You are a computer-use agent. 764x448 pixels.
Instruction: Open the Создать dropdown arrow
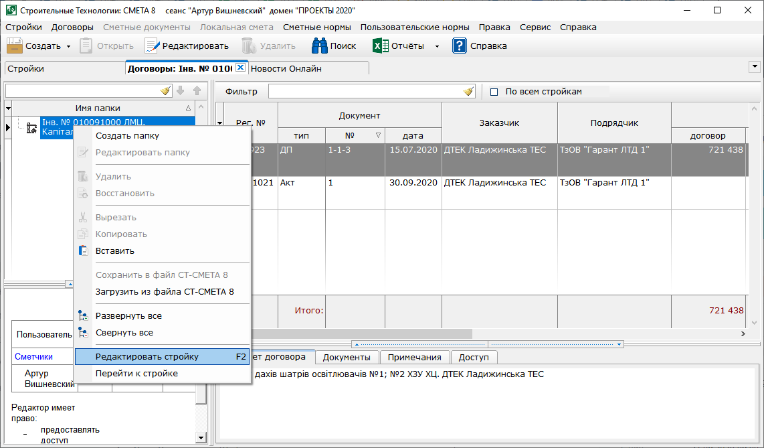(x=68, y=47)
